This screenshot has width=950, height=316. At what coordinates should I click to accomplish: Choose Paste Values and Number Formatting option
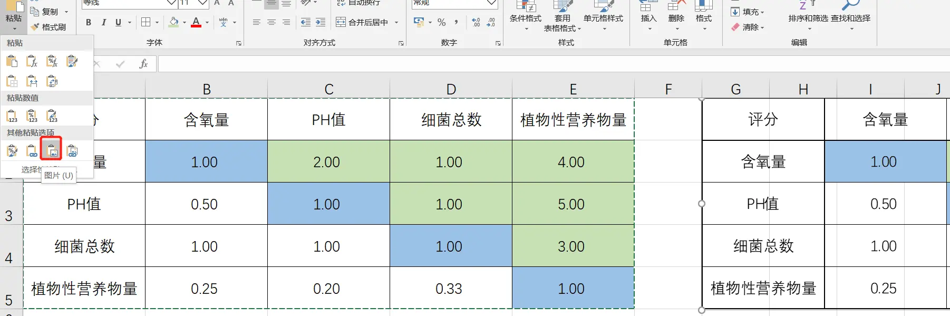32,116
